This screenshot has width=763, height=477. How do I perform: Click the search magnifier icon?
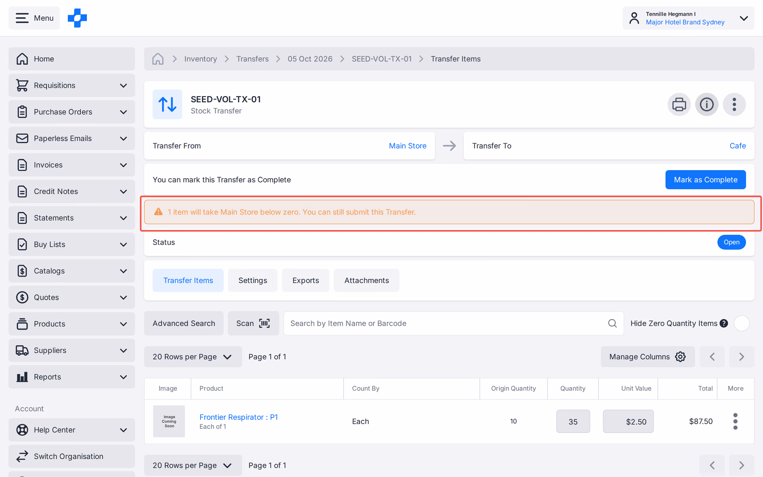612,323
